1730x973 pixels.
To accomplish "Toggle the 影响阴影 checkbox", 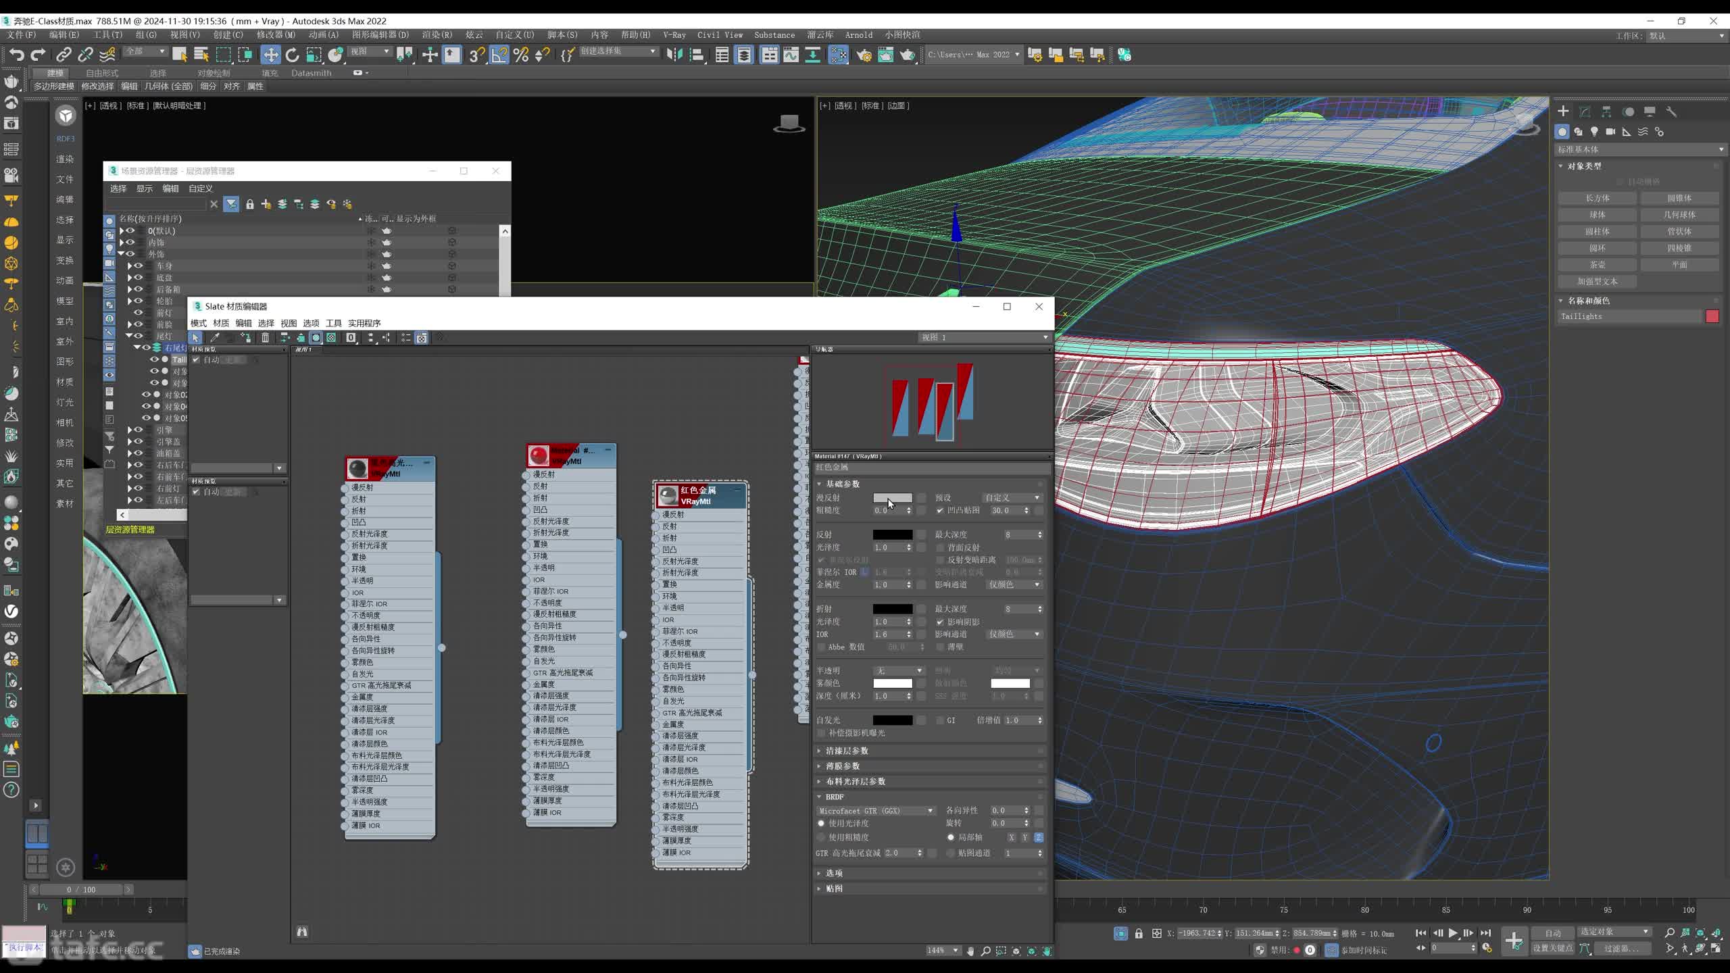I will (940, 622).
